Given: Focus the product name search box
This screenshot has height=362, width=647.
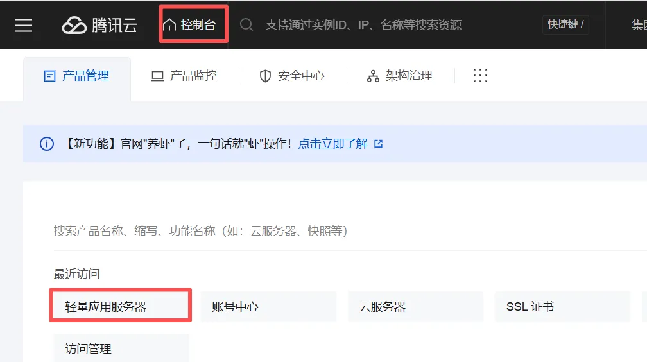Looking at the screenshot, I should 350,230.
